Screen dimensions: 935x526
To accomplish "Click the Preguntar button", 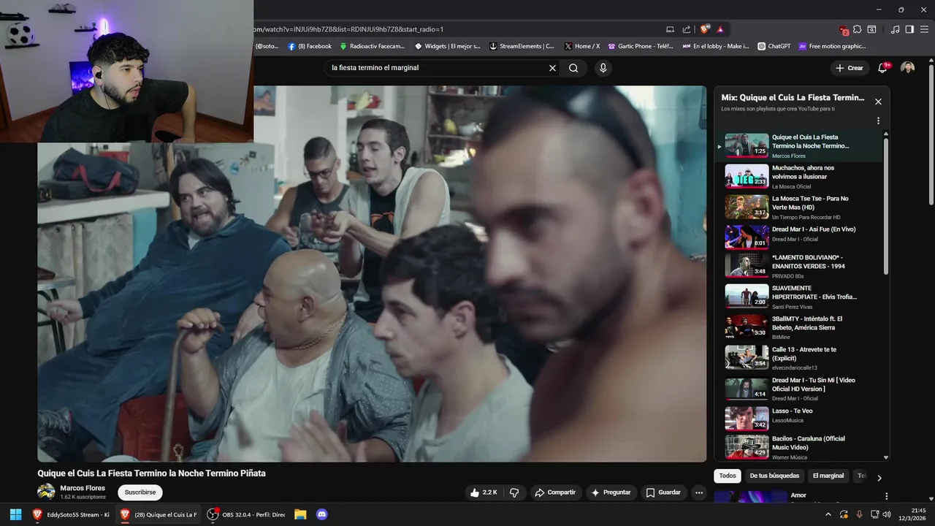I will (611, 492).
